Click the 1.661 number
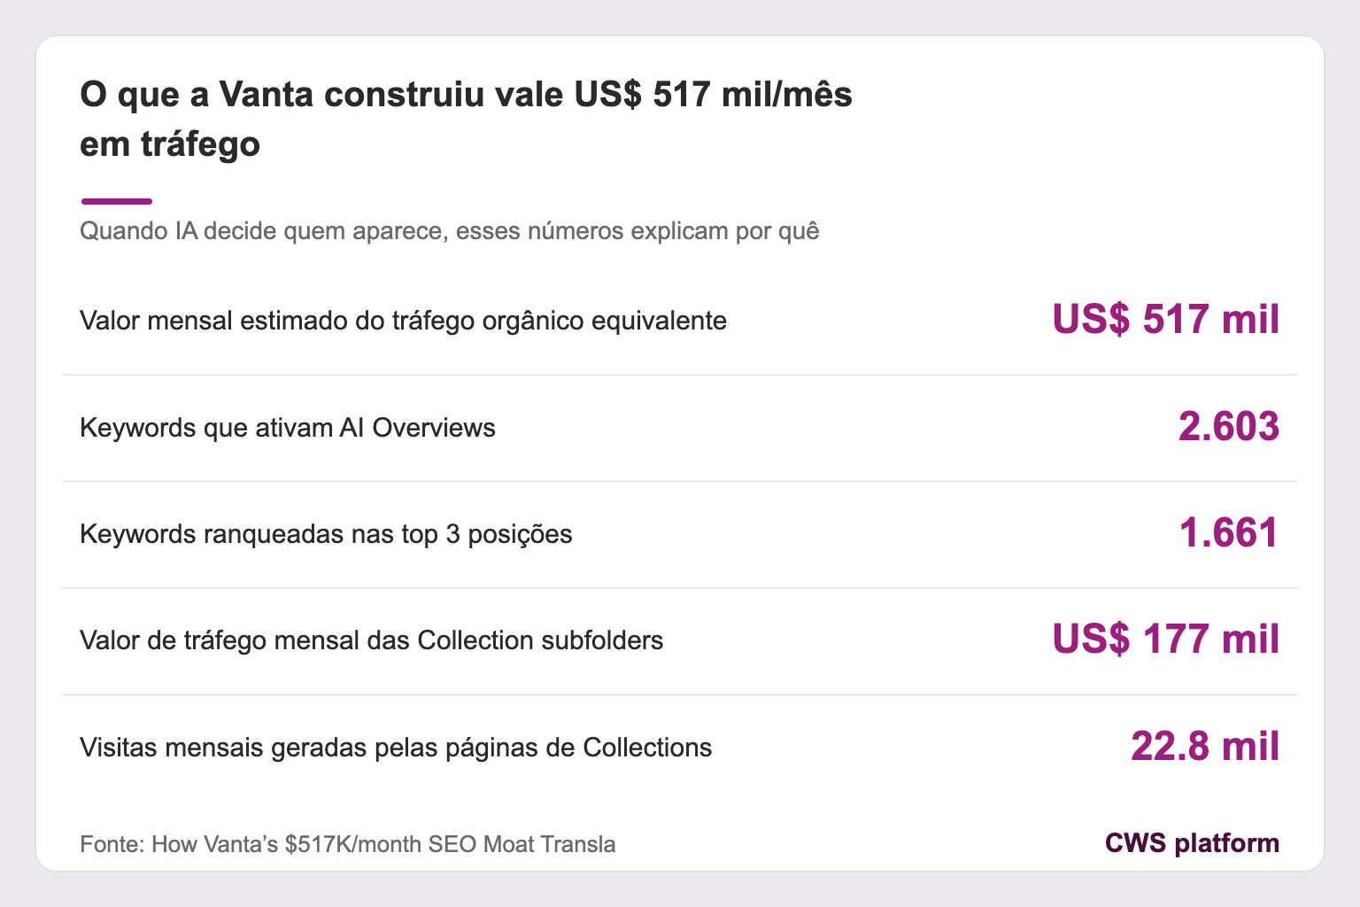The height and width of the screenshot is (907, 1360). tap(1229, 533)
